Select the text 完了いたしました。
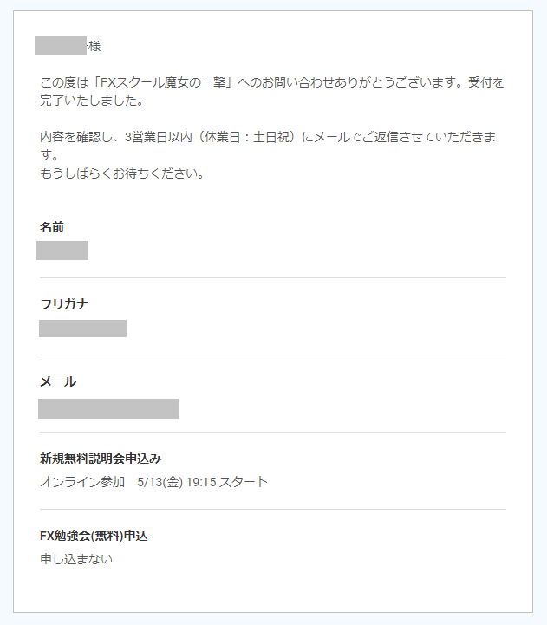This screenshot has width=547, height=625. tap(92, 101)
